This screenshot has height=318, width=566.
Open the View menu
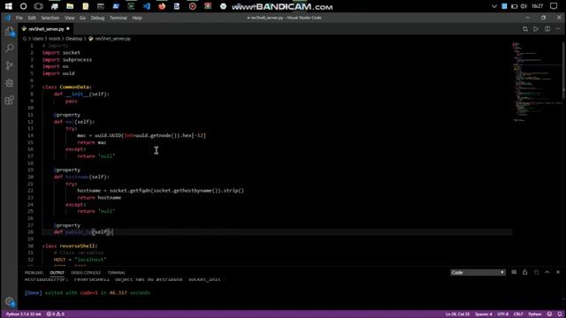click(69, 18)
